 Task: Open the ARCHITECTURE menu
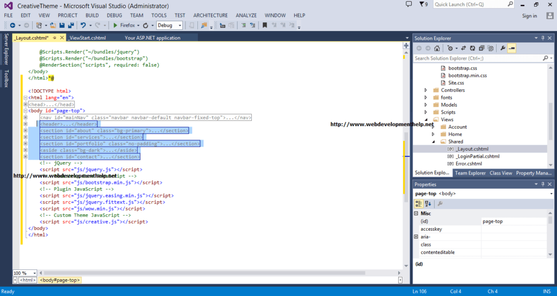pyautogui.click(x=211, y=15)
